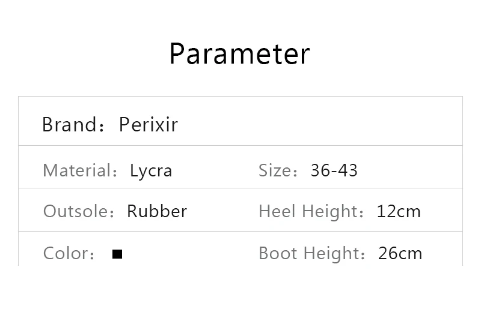
Task: Click the Material label
Action: click(77, 170)
